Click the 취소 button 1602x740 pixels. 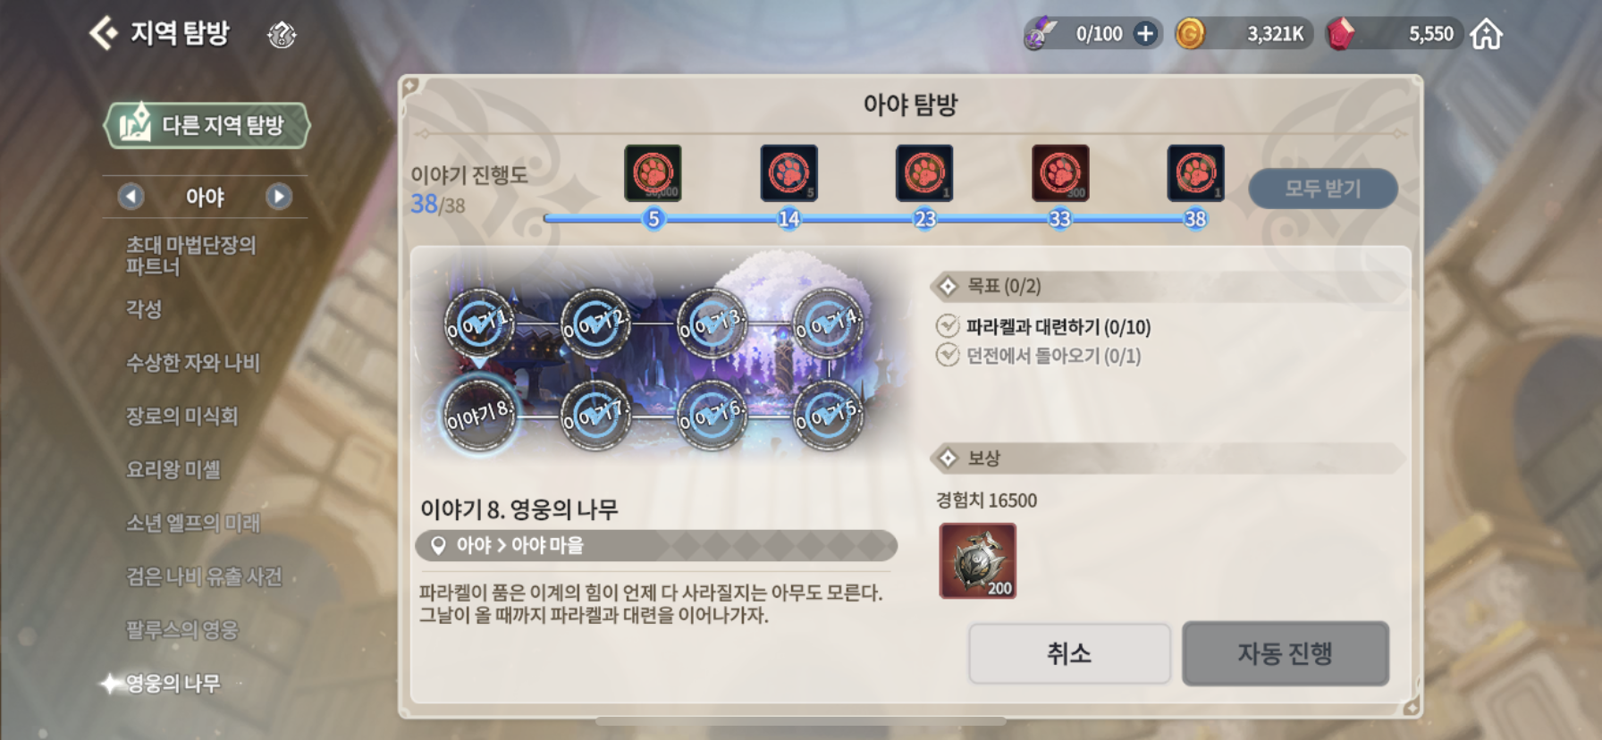click(1069, 653)
